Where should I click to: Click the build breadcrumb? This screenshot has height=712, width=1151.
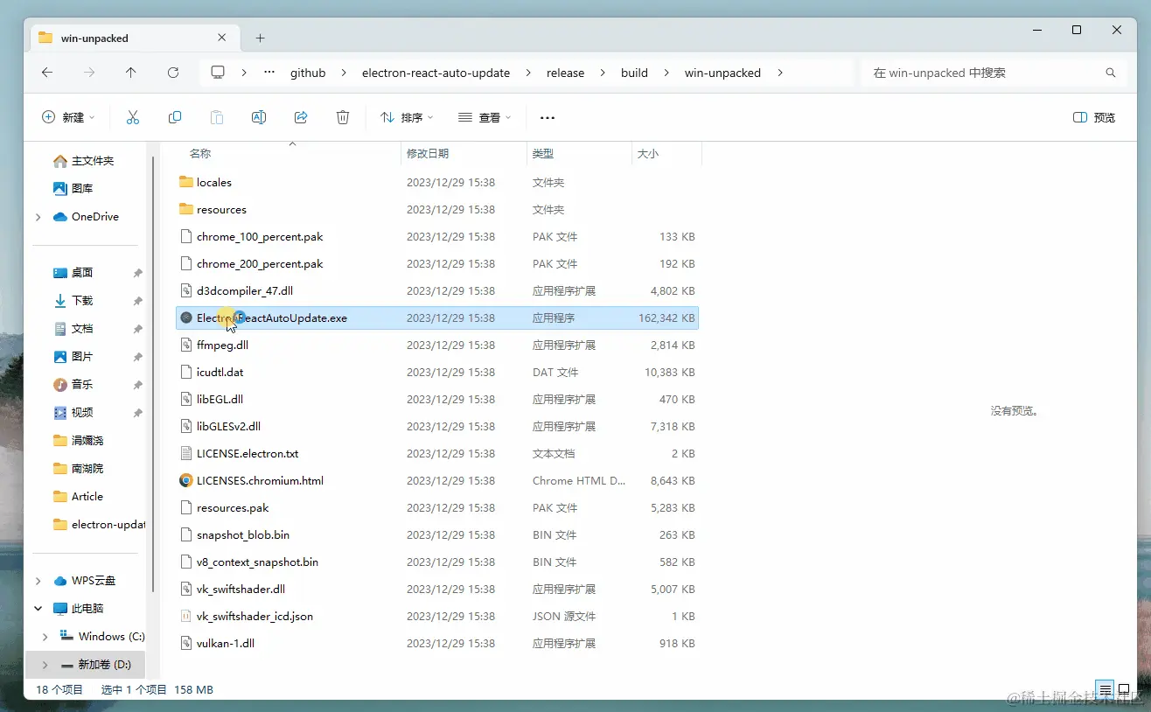pyautogui.click(x=634, y=73)
